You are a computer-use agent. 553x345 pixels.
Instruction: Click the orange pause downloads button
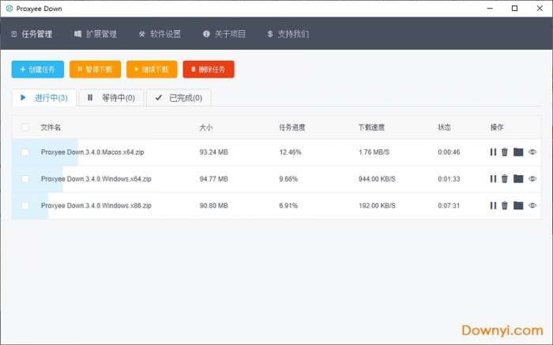[96, 69]
